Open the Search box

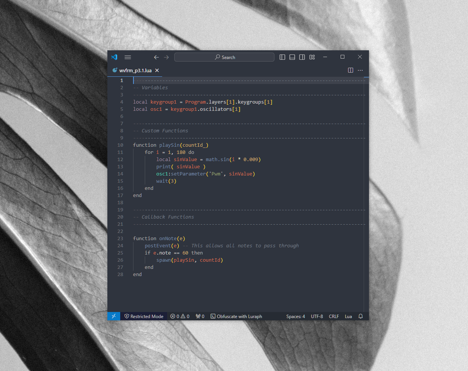tap(224, 57)
